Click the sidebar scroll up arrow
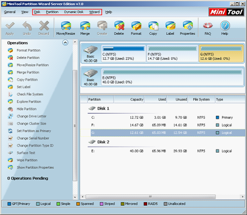 pyautogui.click(x=75, y=42)
